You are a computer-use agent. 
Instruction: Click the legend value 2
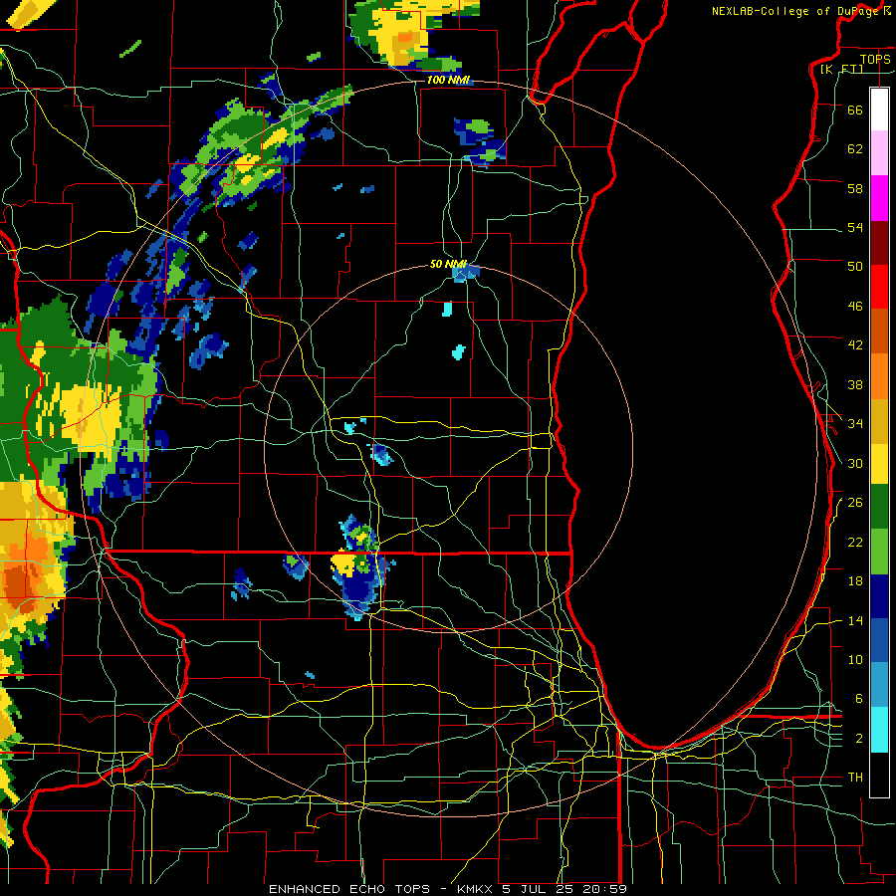[x=858, y=738]
